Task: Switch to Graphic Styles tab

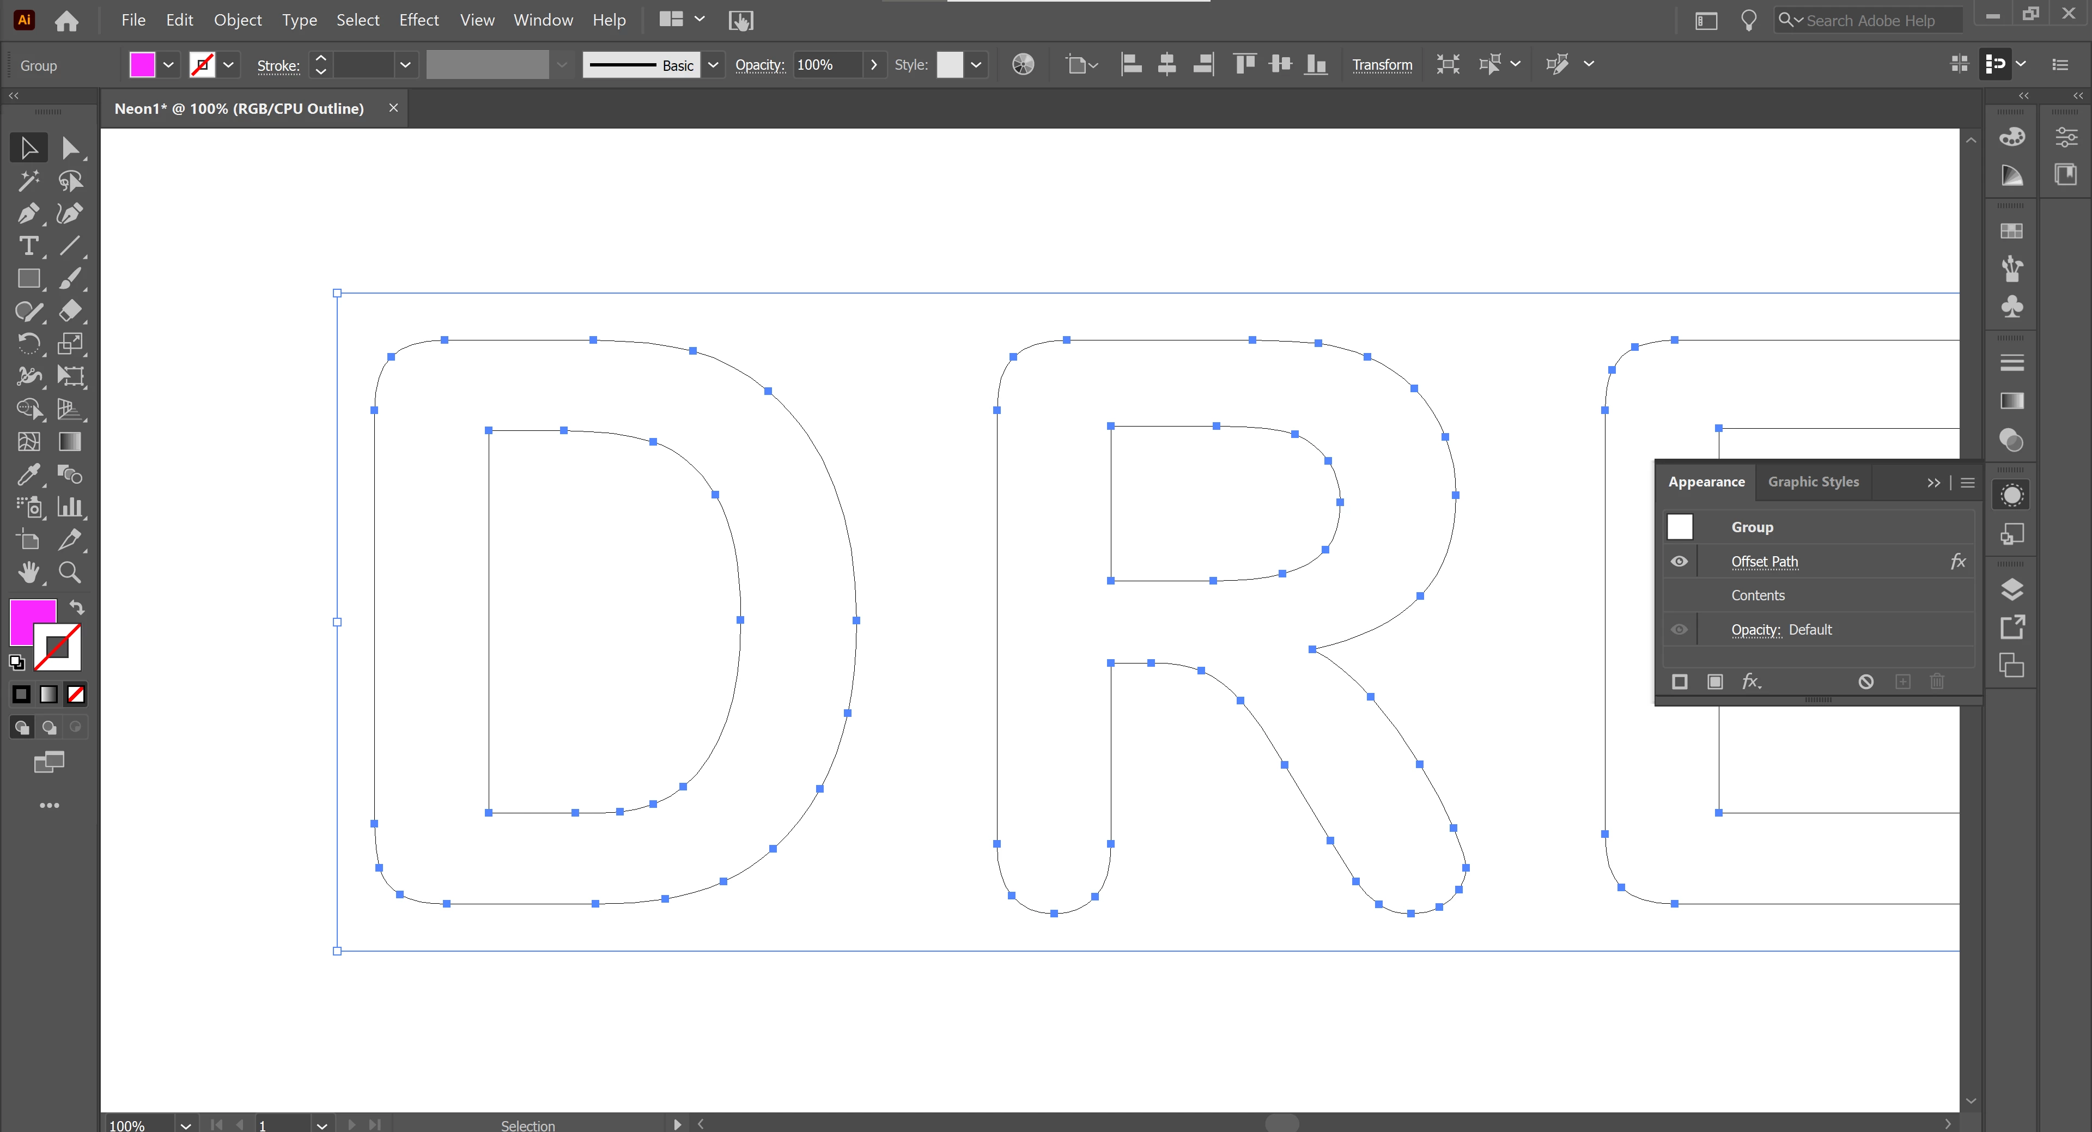Action: click(1813, 482)
